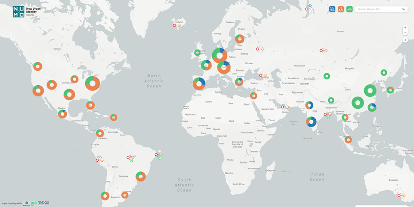Viewport: 414px width, 207px height.
Task: Click the magnifying glass search icon
Action: coord(403,9)
